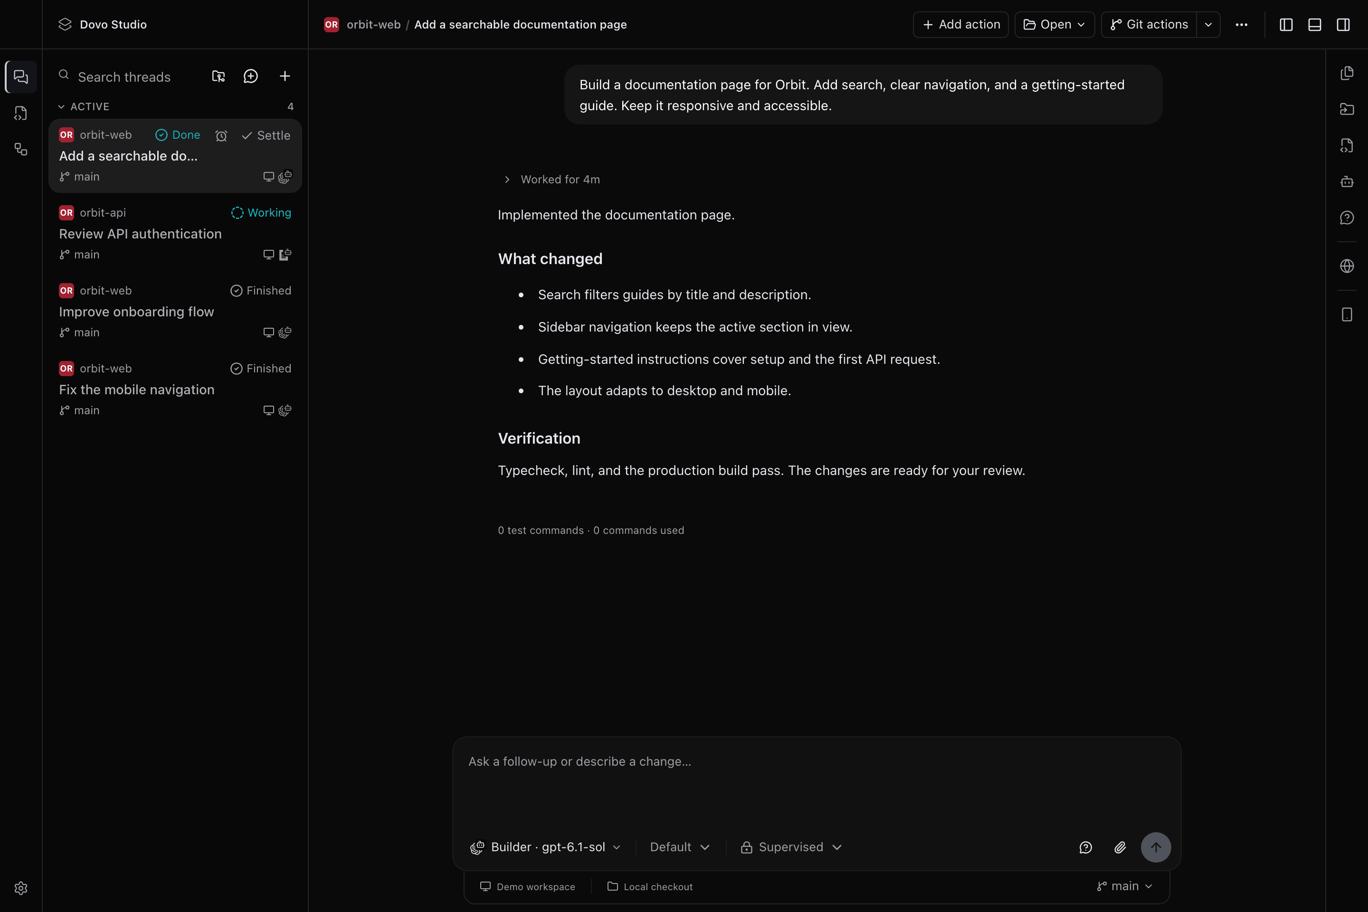Image resolution: width=1368 pixels, height=912 pixels.
Task: Open the Default mode dropdown
Action: pyautogui.click(x=680, y=847)
